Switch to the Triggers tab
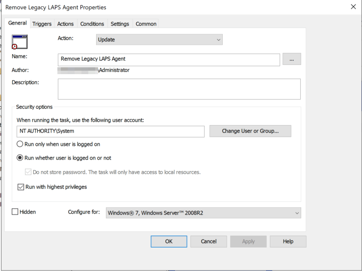 pyautogui.click(x=42, y=24)
